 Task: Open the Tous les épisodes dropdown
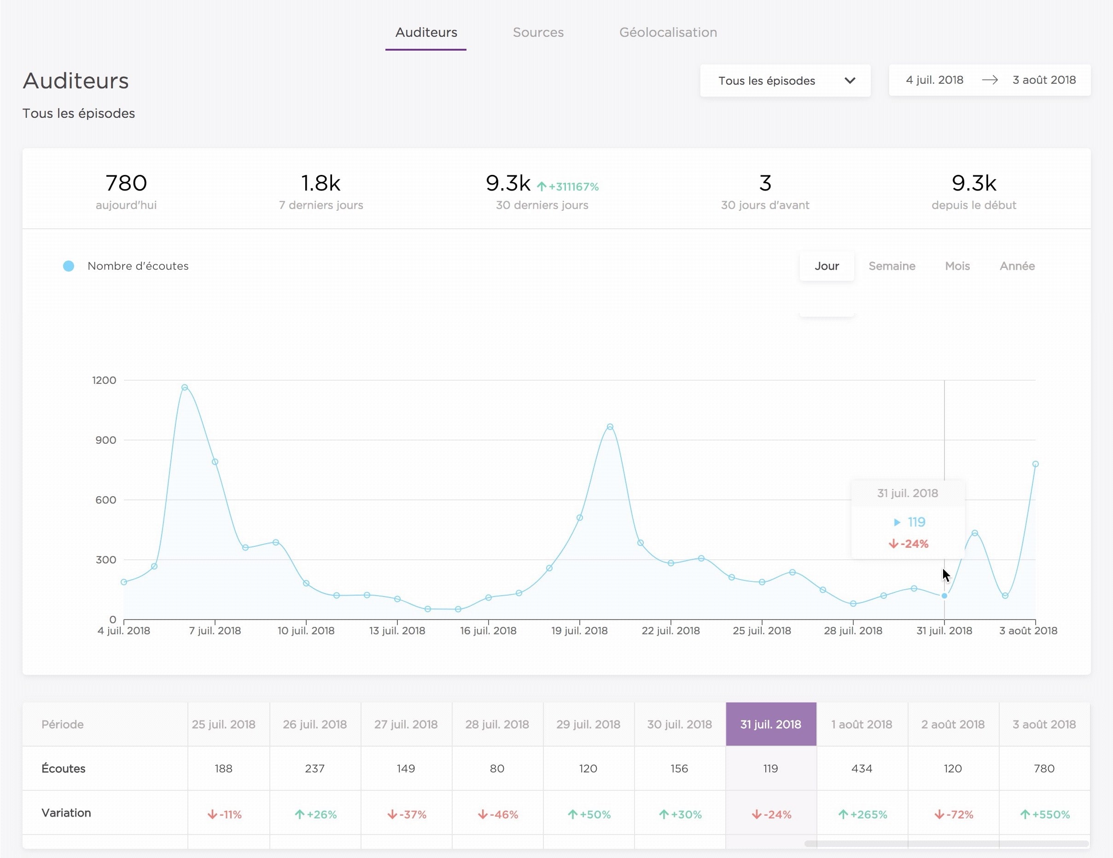click(785, 81)
